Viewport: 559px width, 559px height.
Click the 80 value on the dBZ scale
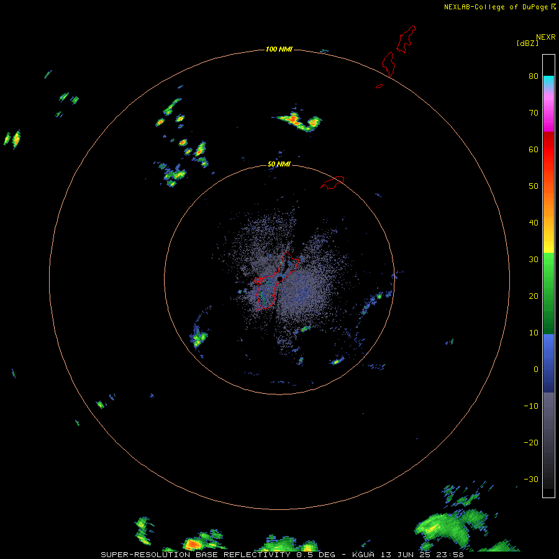(x=534, y=76)
